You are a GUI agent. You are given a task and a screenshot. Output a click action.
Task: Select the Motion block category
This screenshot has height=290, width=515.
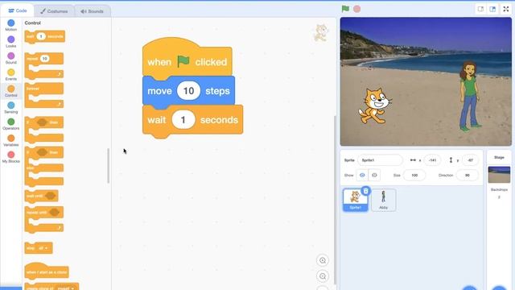coord(10,25)
